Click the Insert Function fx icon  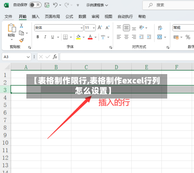click(55, 57)
